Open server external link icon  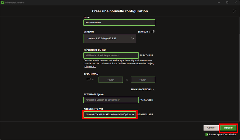point(153,32)
